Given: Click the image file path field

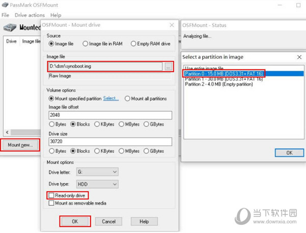Looking at the screenshot, I should (x=105, y=66).
